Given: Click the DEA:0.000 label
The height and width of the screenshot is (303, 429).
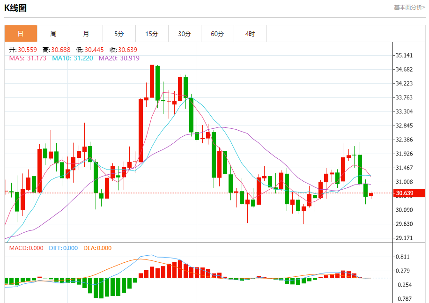Looking at the screenshot, I should (x=97, y=248).
